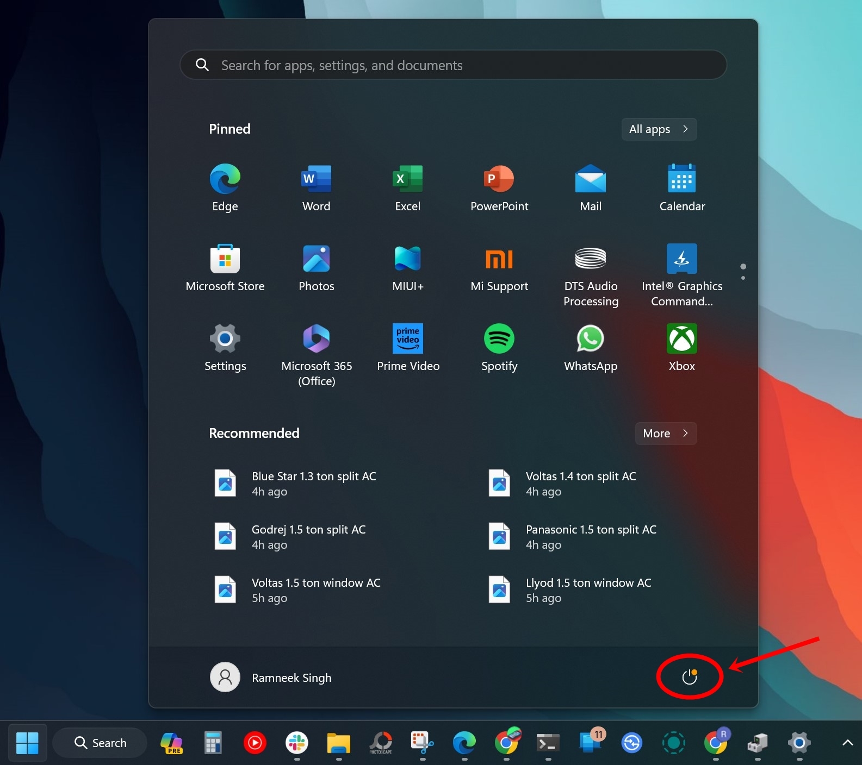This screenshot has width=862, height=765.
Task: Click the Start menu search field
Action: tap(452, 65)
